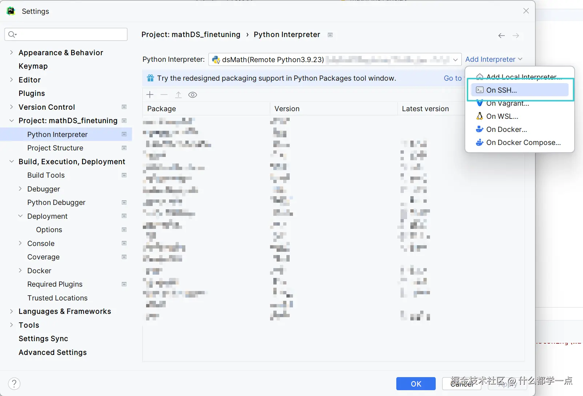The width and height of the screenshot is (583, 396).
Task: Select On Docker Compose... from the menu
Action: coord(520,142)
